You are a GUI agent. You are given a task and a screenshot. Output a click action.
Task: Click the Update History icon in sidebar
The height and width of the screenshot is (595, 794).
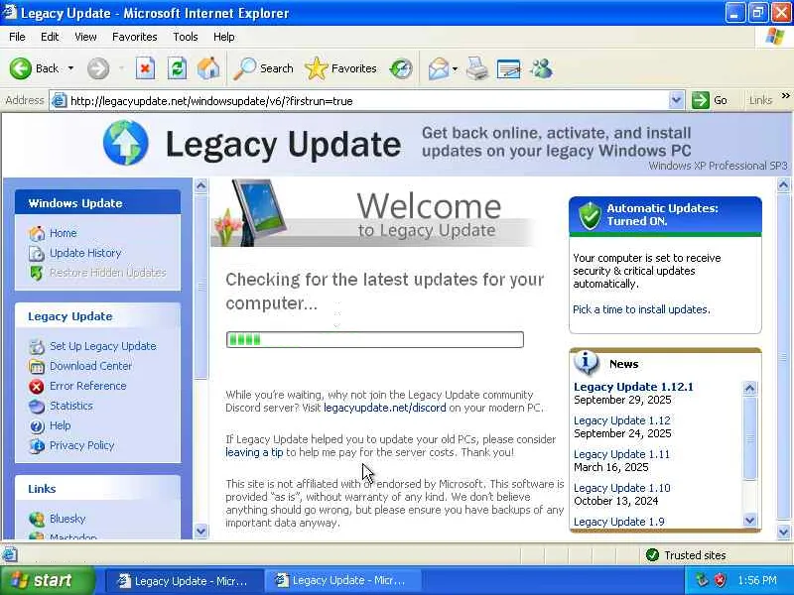pyautogui.click(x=37, y=253)
